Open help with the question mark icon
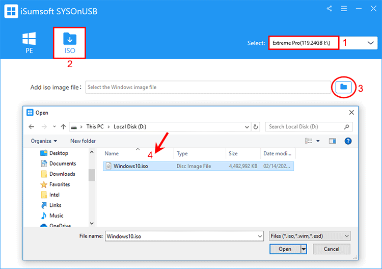This screenshot has width=382, height=269. (x=348, y=141)
